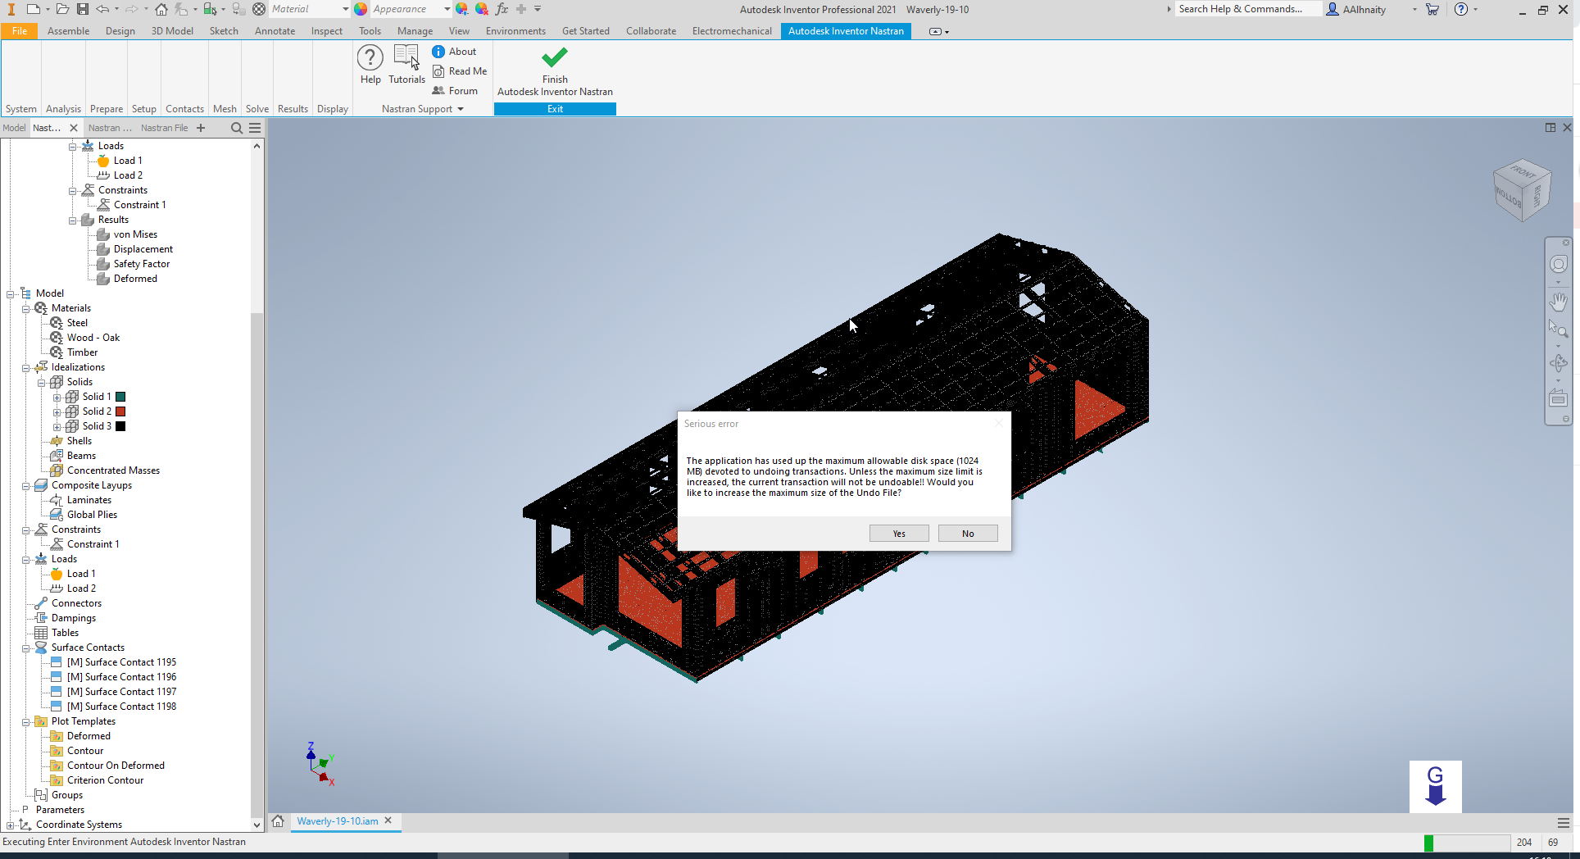Open the File menu
Screen dimensions: 1580x859
tap(20, 31)
